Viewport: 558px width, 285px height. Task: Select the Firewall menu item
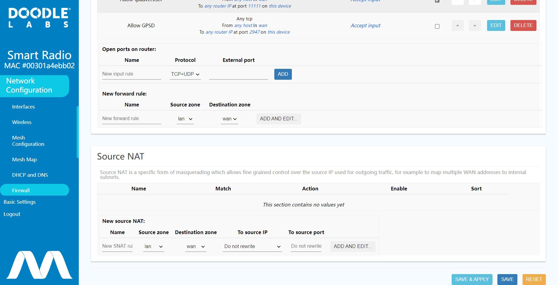(35, 190)
